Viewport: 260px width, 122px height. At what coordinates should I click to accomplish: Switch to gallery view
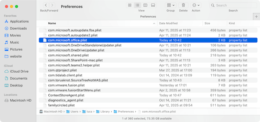[153, 5]
